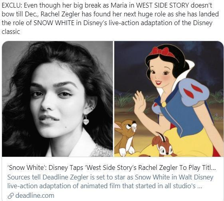
Task: Click the 'Sources tell Deadline' card description
Action: point(110,181)
